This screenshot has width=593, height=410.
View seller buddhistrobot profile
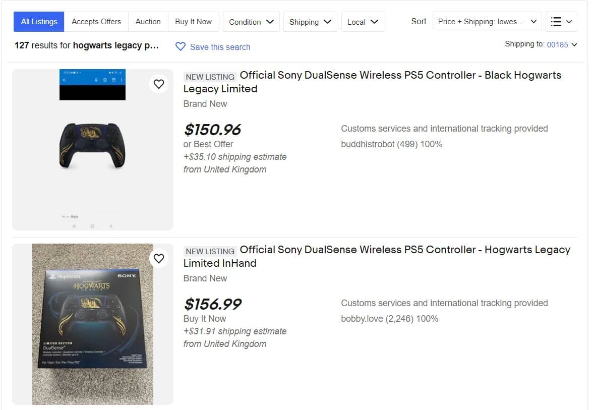(368, 144)
